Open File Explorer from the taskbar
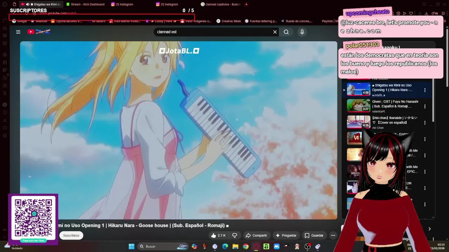449x252 pixels. coord(235,246)
